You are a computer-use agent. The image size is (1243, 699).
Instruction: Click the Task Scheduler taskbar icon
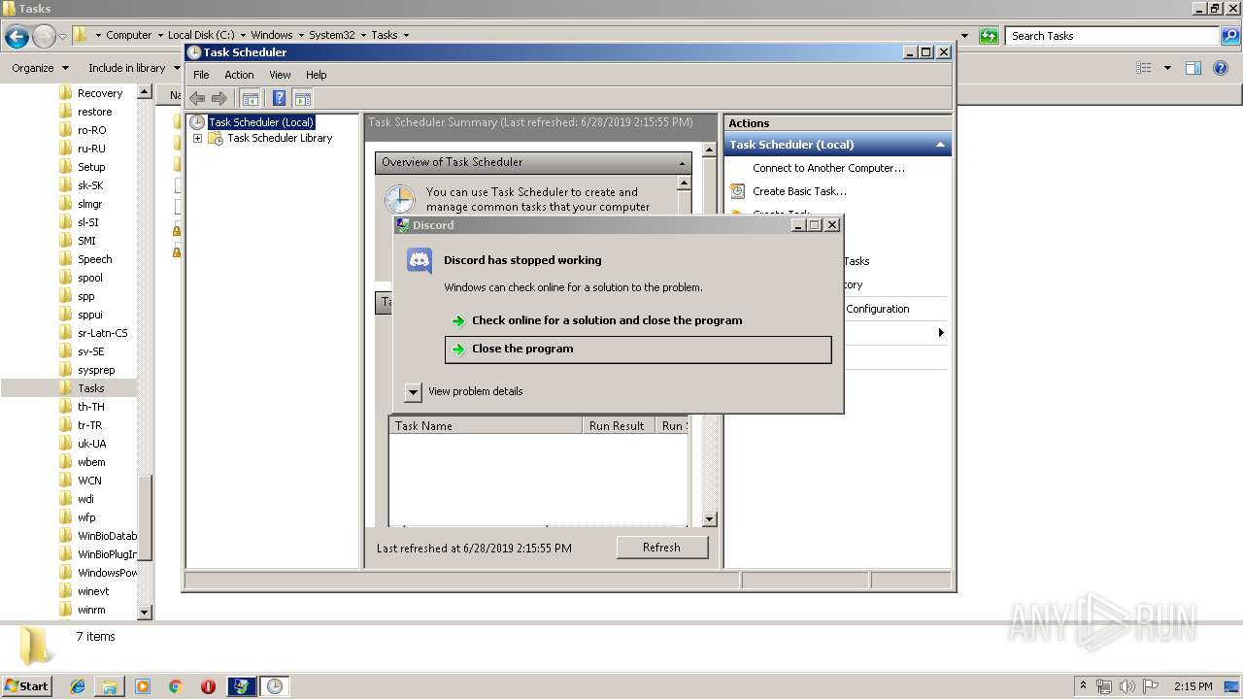pyautogui.click(x=275, y=686)
